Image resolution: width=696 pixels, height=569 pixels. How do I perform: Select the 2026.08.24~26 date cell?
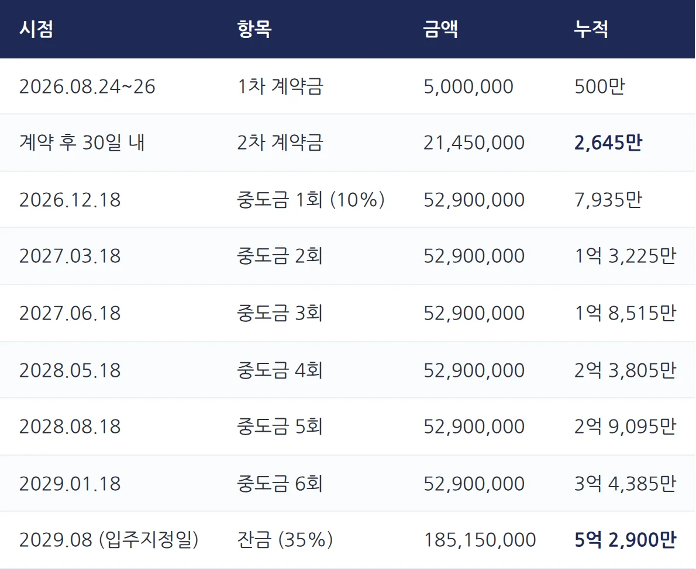88,86
